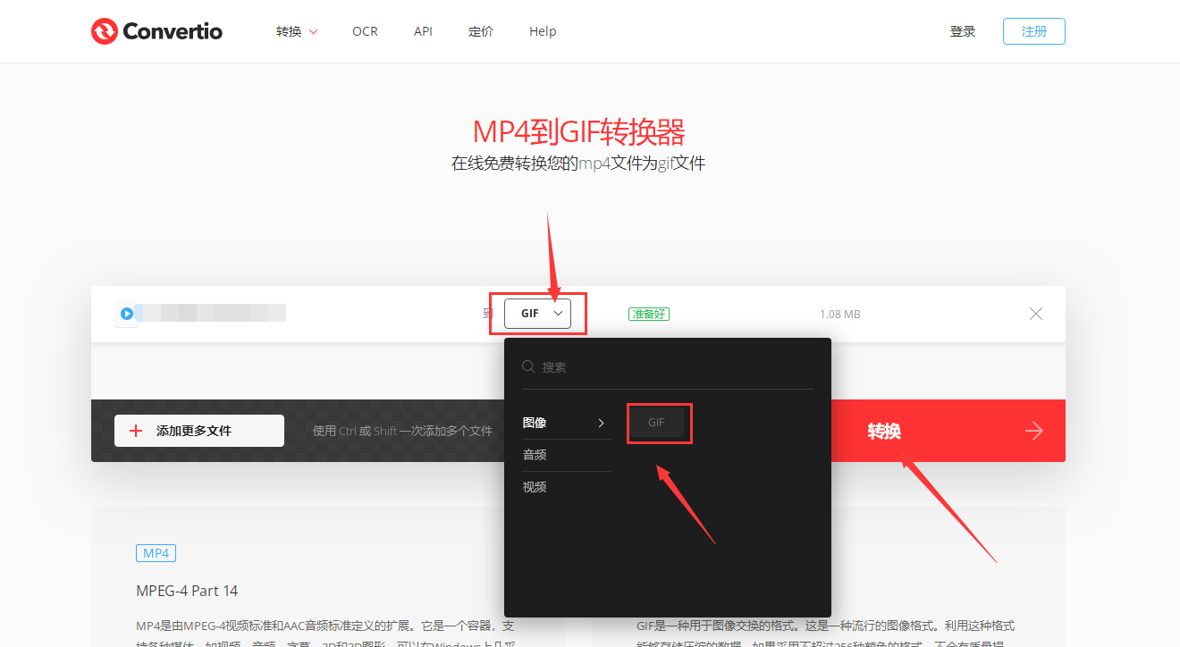Click the red 转换 convert button
This screenshot has width=1180, height=647.
pos(948,431)
